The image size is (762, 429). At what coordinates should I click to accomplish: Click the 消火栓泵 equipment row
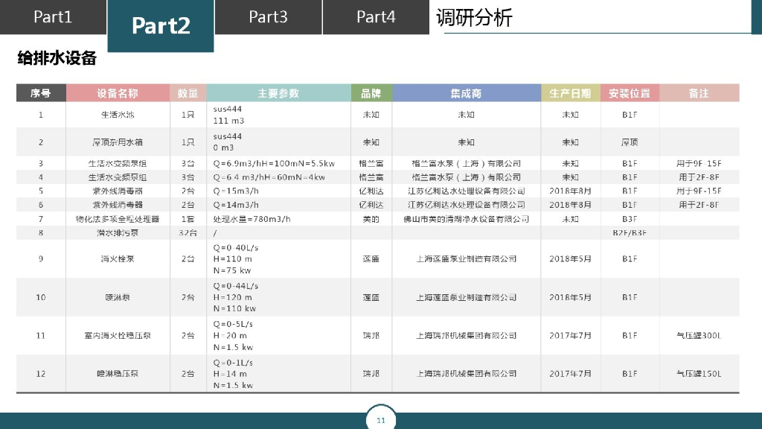pos(119,259)
